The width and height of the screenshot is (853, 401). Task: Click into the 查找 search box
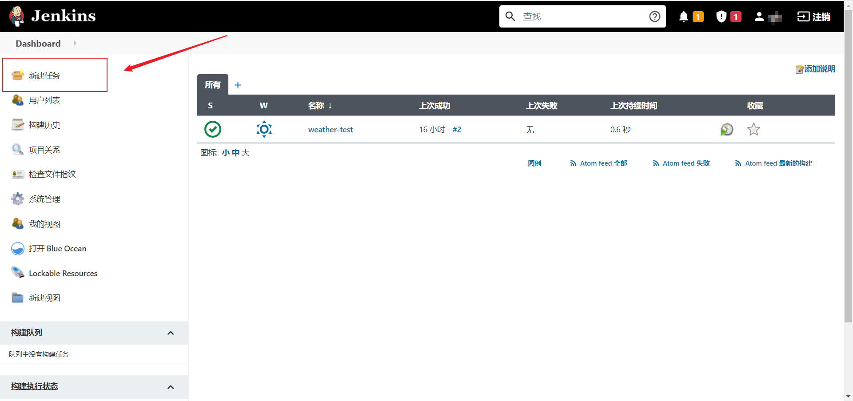coord(582,17)
